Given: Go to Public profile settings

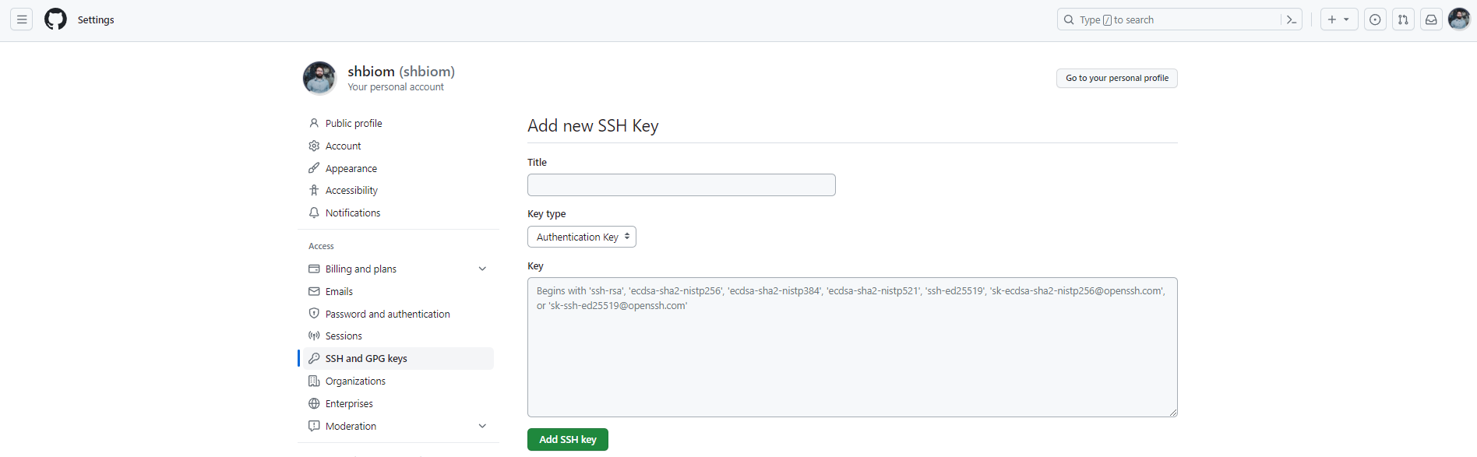Looking at the screenshot, I should click(x=354, y=124).
